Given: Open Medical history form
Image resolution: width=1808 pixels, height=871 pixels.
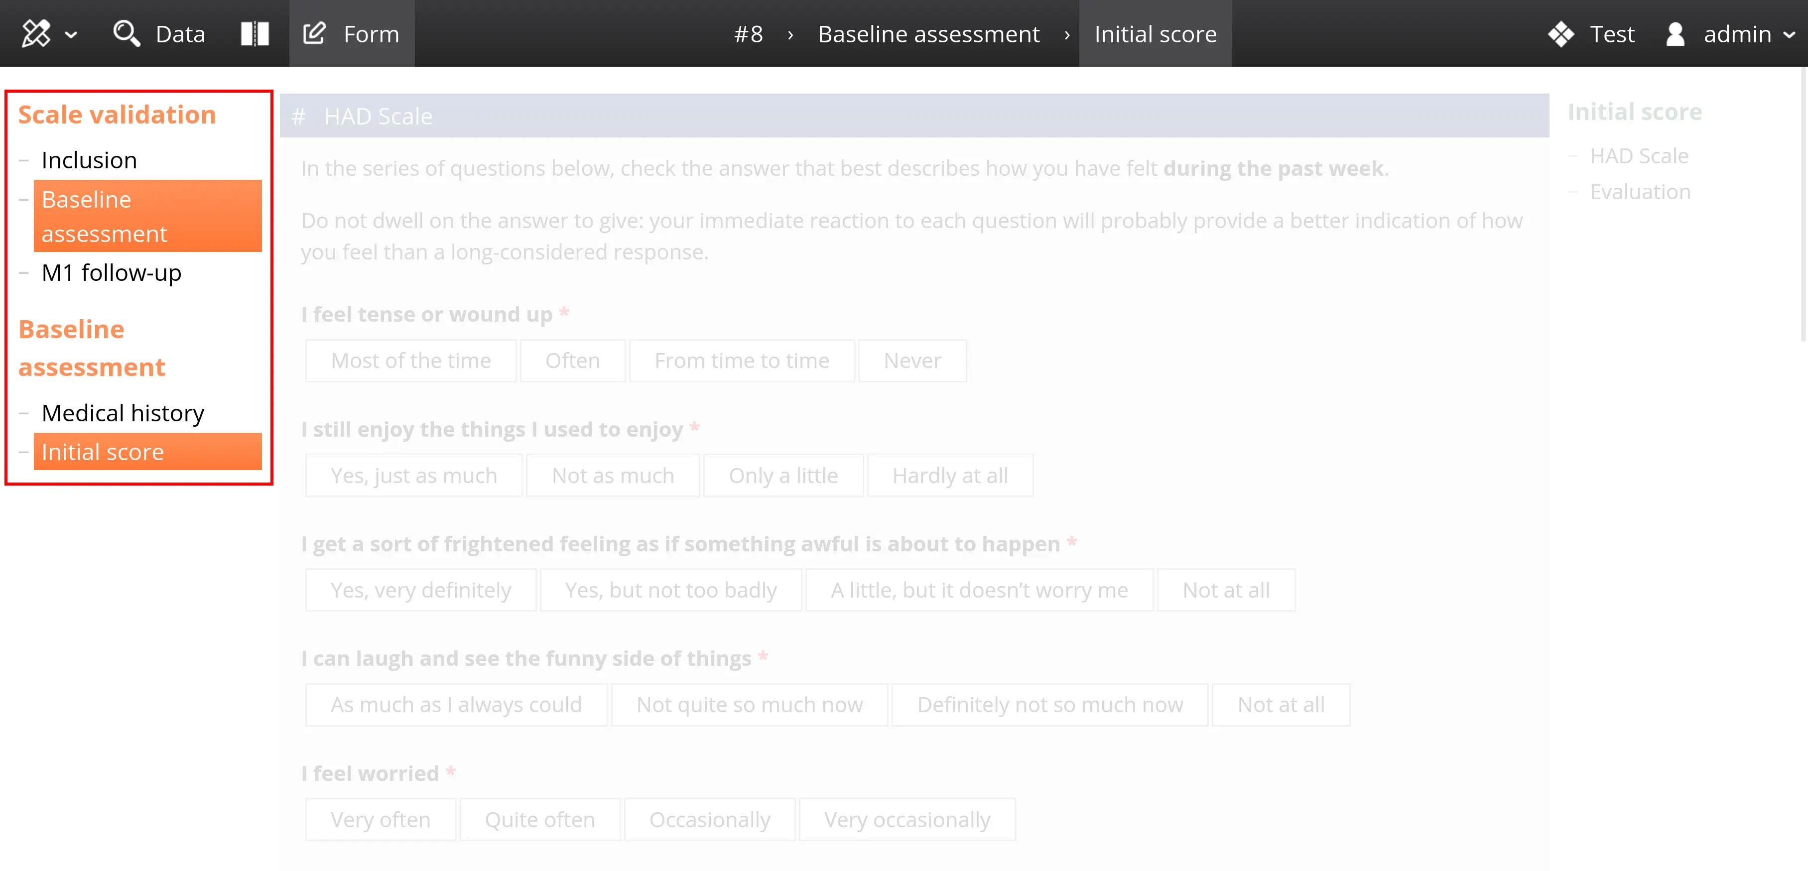Looking at the screenshot, I should point(123,413).
